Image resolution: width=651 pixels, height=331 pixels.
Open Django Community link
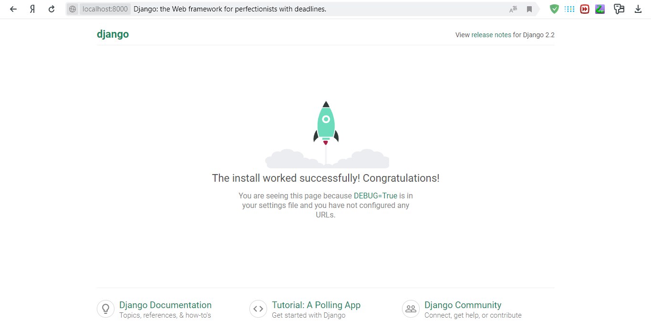pyautogui.click(x=463, y=305)
